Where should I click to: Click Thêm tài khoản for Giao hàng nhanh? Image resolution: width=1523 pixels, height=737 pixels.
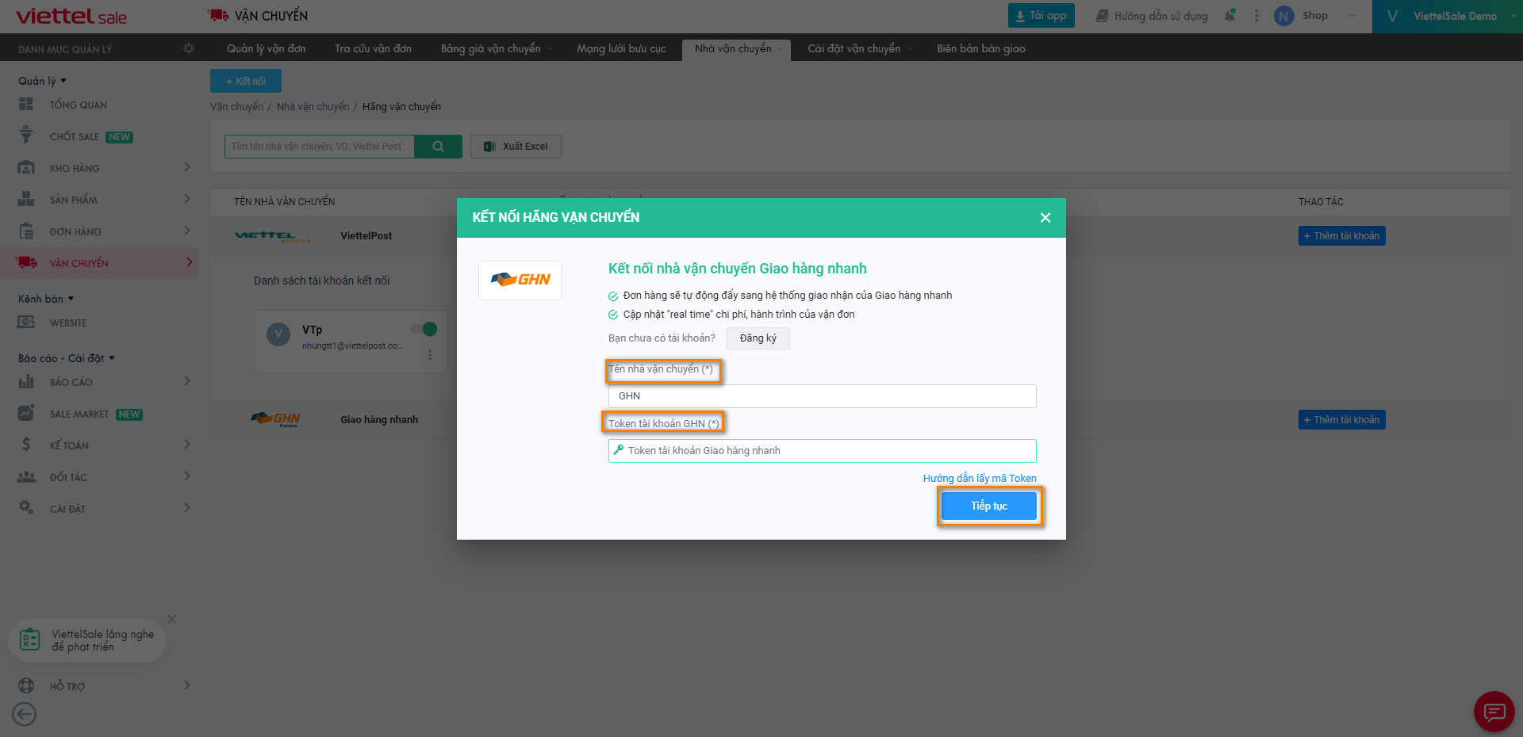tap(1341, 419)
